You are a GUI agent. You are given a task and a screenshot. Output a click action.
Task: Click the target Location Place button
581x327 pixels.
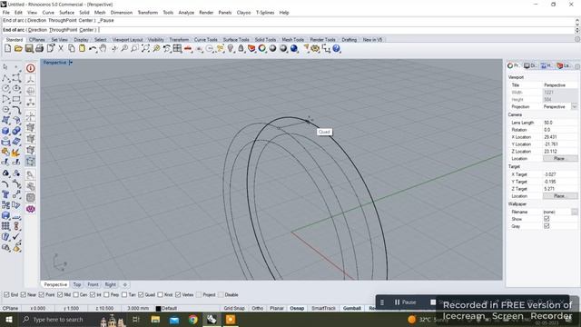tap(559, 196)
